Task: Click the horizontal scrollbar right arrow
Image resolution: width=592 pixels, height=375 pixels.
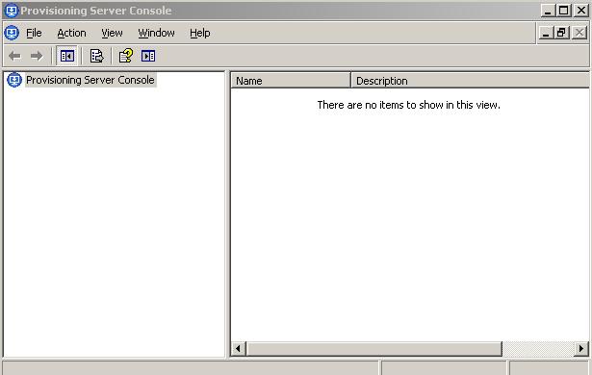Action: (x=581, y=349)
